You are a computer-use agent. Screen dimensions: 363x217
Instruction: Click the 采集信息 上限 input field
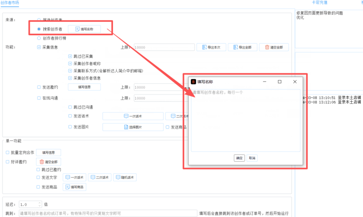tap(164, 47)
